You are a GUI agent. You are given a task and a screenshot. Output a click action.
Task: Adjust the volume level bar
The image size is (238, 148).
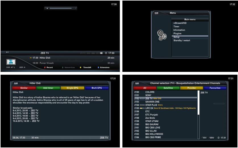pyautogui.click(x=61, y=8)
